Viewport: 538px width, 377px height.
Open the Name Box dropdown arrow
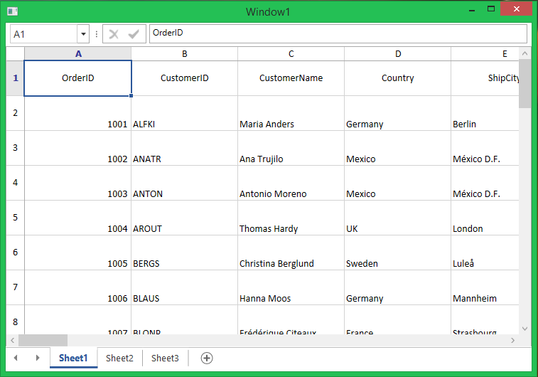(x=83, y=34)
